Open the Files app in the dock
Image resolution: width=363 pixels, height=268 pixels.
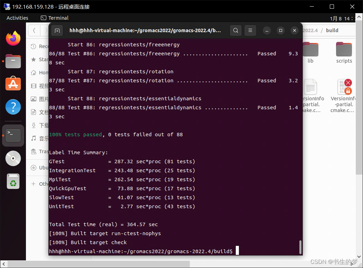pyautogui.click(x=13, y=61)
